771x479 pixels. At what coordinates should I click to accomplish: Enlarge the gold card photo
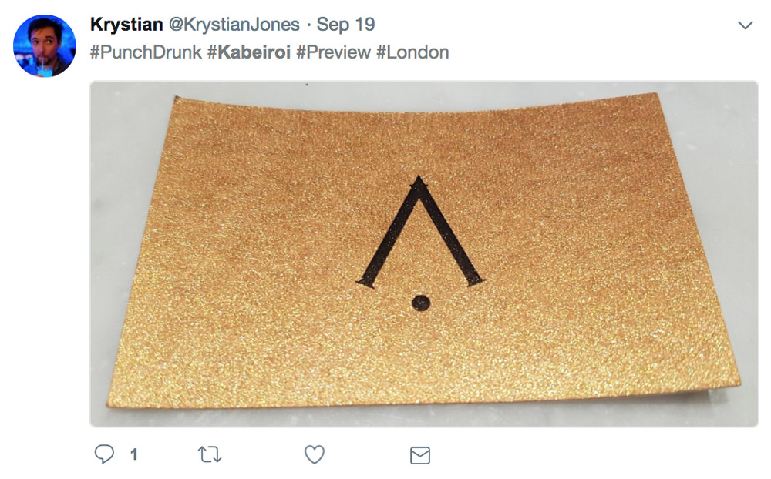(424, 254)
